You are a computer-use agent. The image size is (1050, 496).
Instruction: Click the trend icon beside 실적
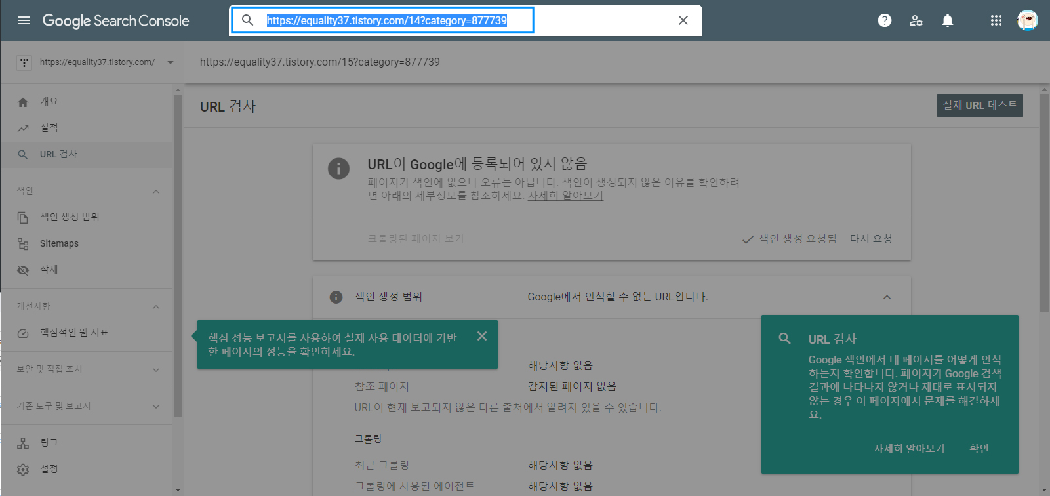[x=23, y=128]
